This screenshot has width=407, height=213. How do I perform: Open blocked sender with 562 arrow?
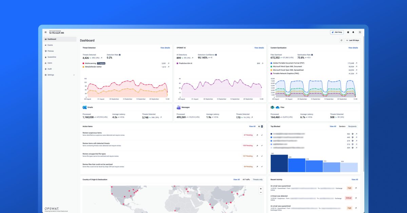tap(356, 134)
